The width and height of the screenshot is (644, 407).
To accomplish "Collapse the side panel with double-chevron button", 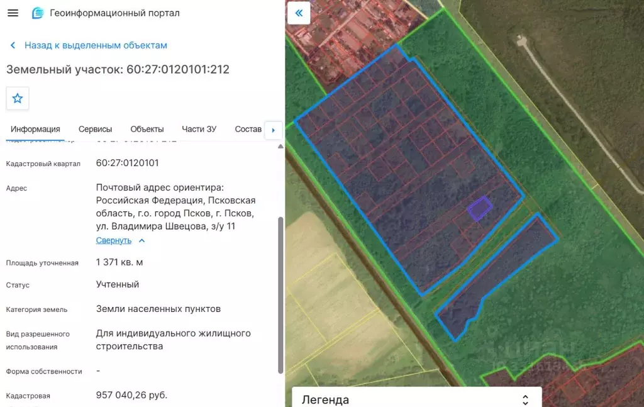I will point(299,13).
